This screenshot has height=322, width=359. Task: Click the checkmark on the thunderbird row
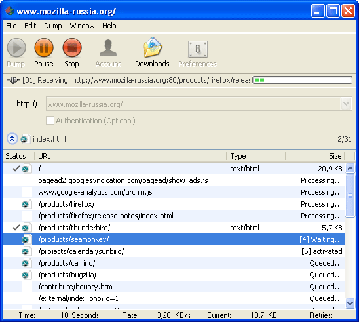tap(16, 228)
